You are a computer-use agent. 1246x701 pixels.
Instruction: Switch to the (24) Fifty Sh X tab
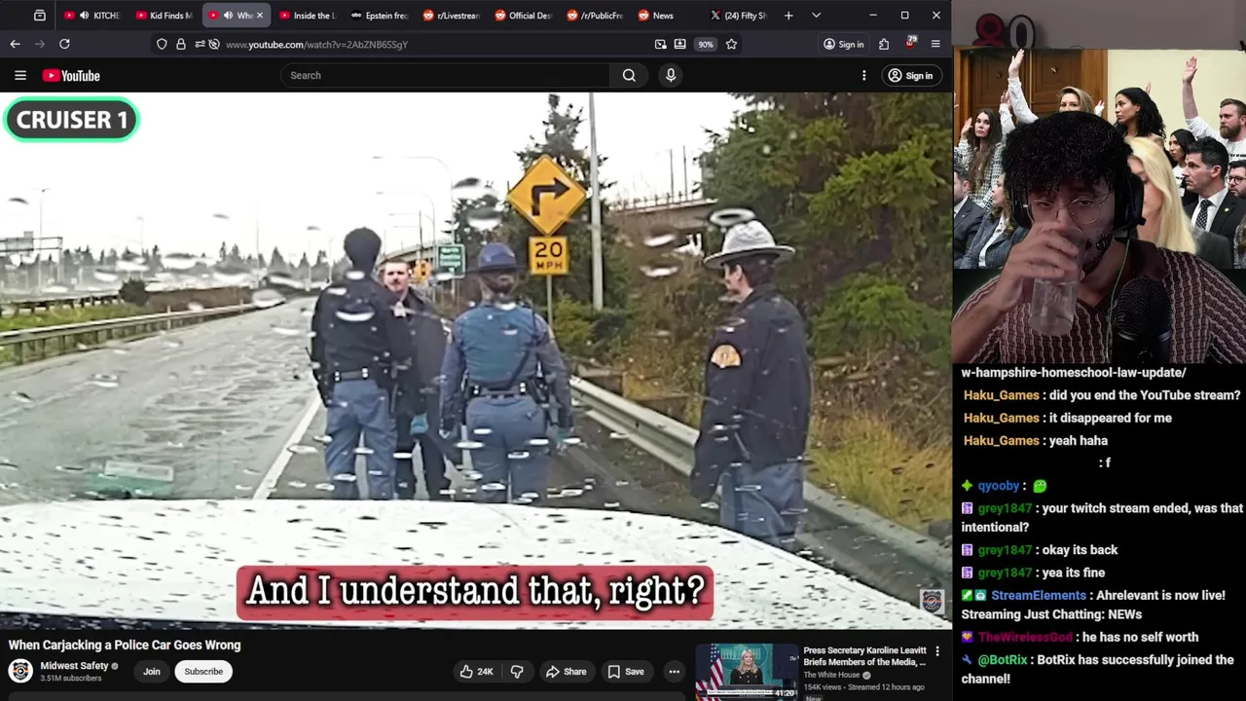tap(740, 16)
